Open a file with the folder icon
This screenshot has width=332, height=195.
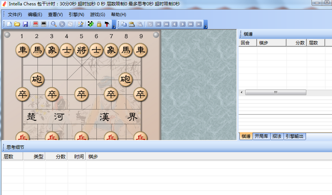click(x=17, y=24)
